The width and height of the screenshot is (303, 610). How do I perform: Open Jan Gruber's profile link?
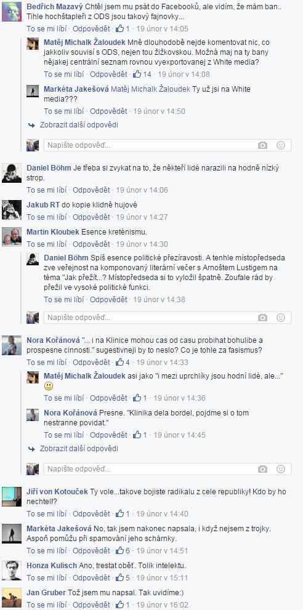(46, 593)
